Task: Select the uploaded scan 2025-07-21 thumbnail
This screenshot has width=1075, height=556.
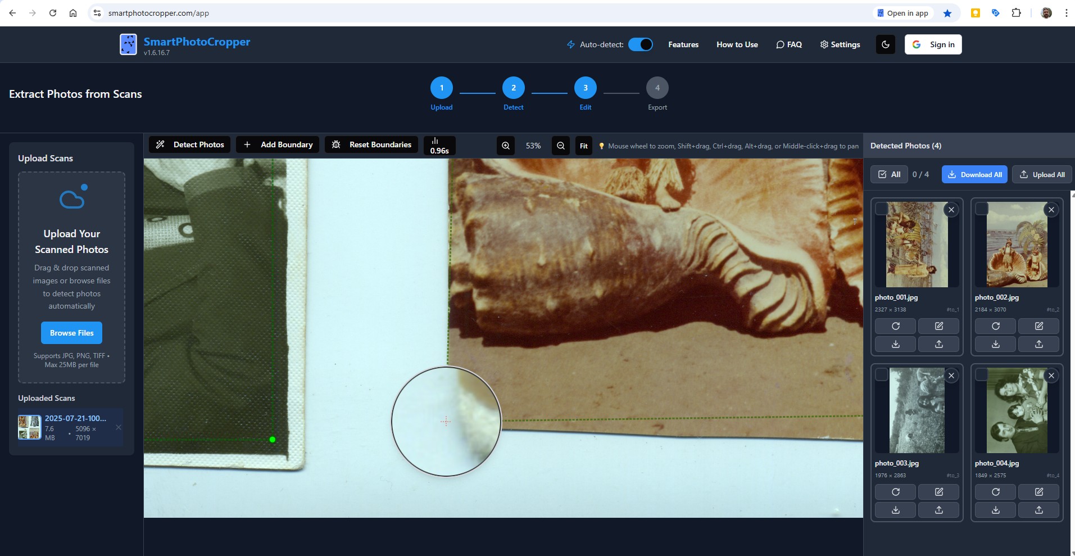Action: (x=29, y=428)
